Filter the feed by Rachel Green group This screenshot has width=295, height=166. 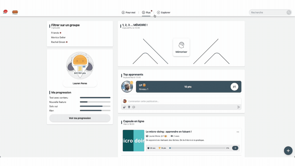click(x=58, y=42)
